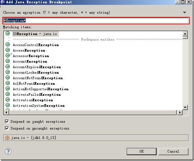This screenshot has height=161, width=194.
Task: Select AccountException in the list
Action: tap(30, 61)
